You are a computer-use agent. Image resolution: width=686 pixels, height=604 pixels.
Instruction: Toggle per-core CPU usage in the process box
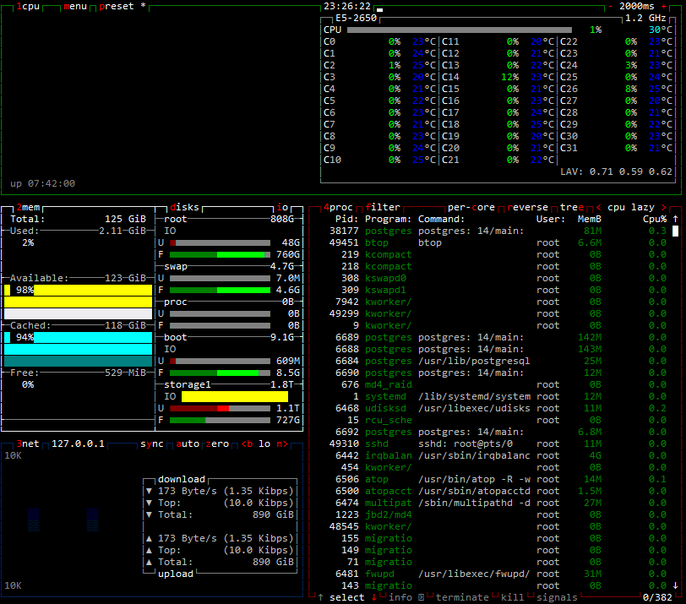click(471, 207)
